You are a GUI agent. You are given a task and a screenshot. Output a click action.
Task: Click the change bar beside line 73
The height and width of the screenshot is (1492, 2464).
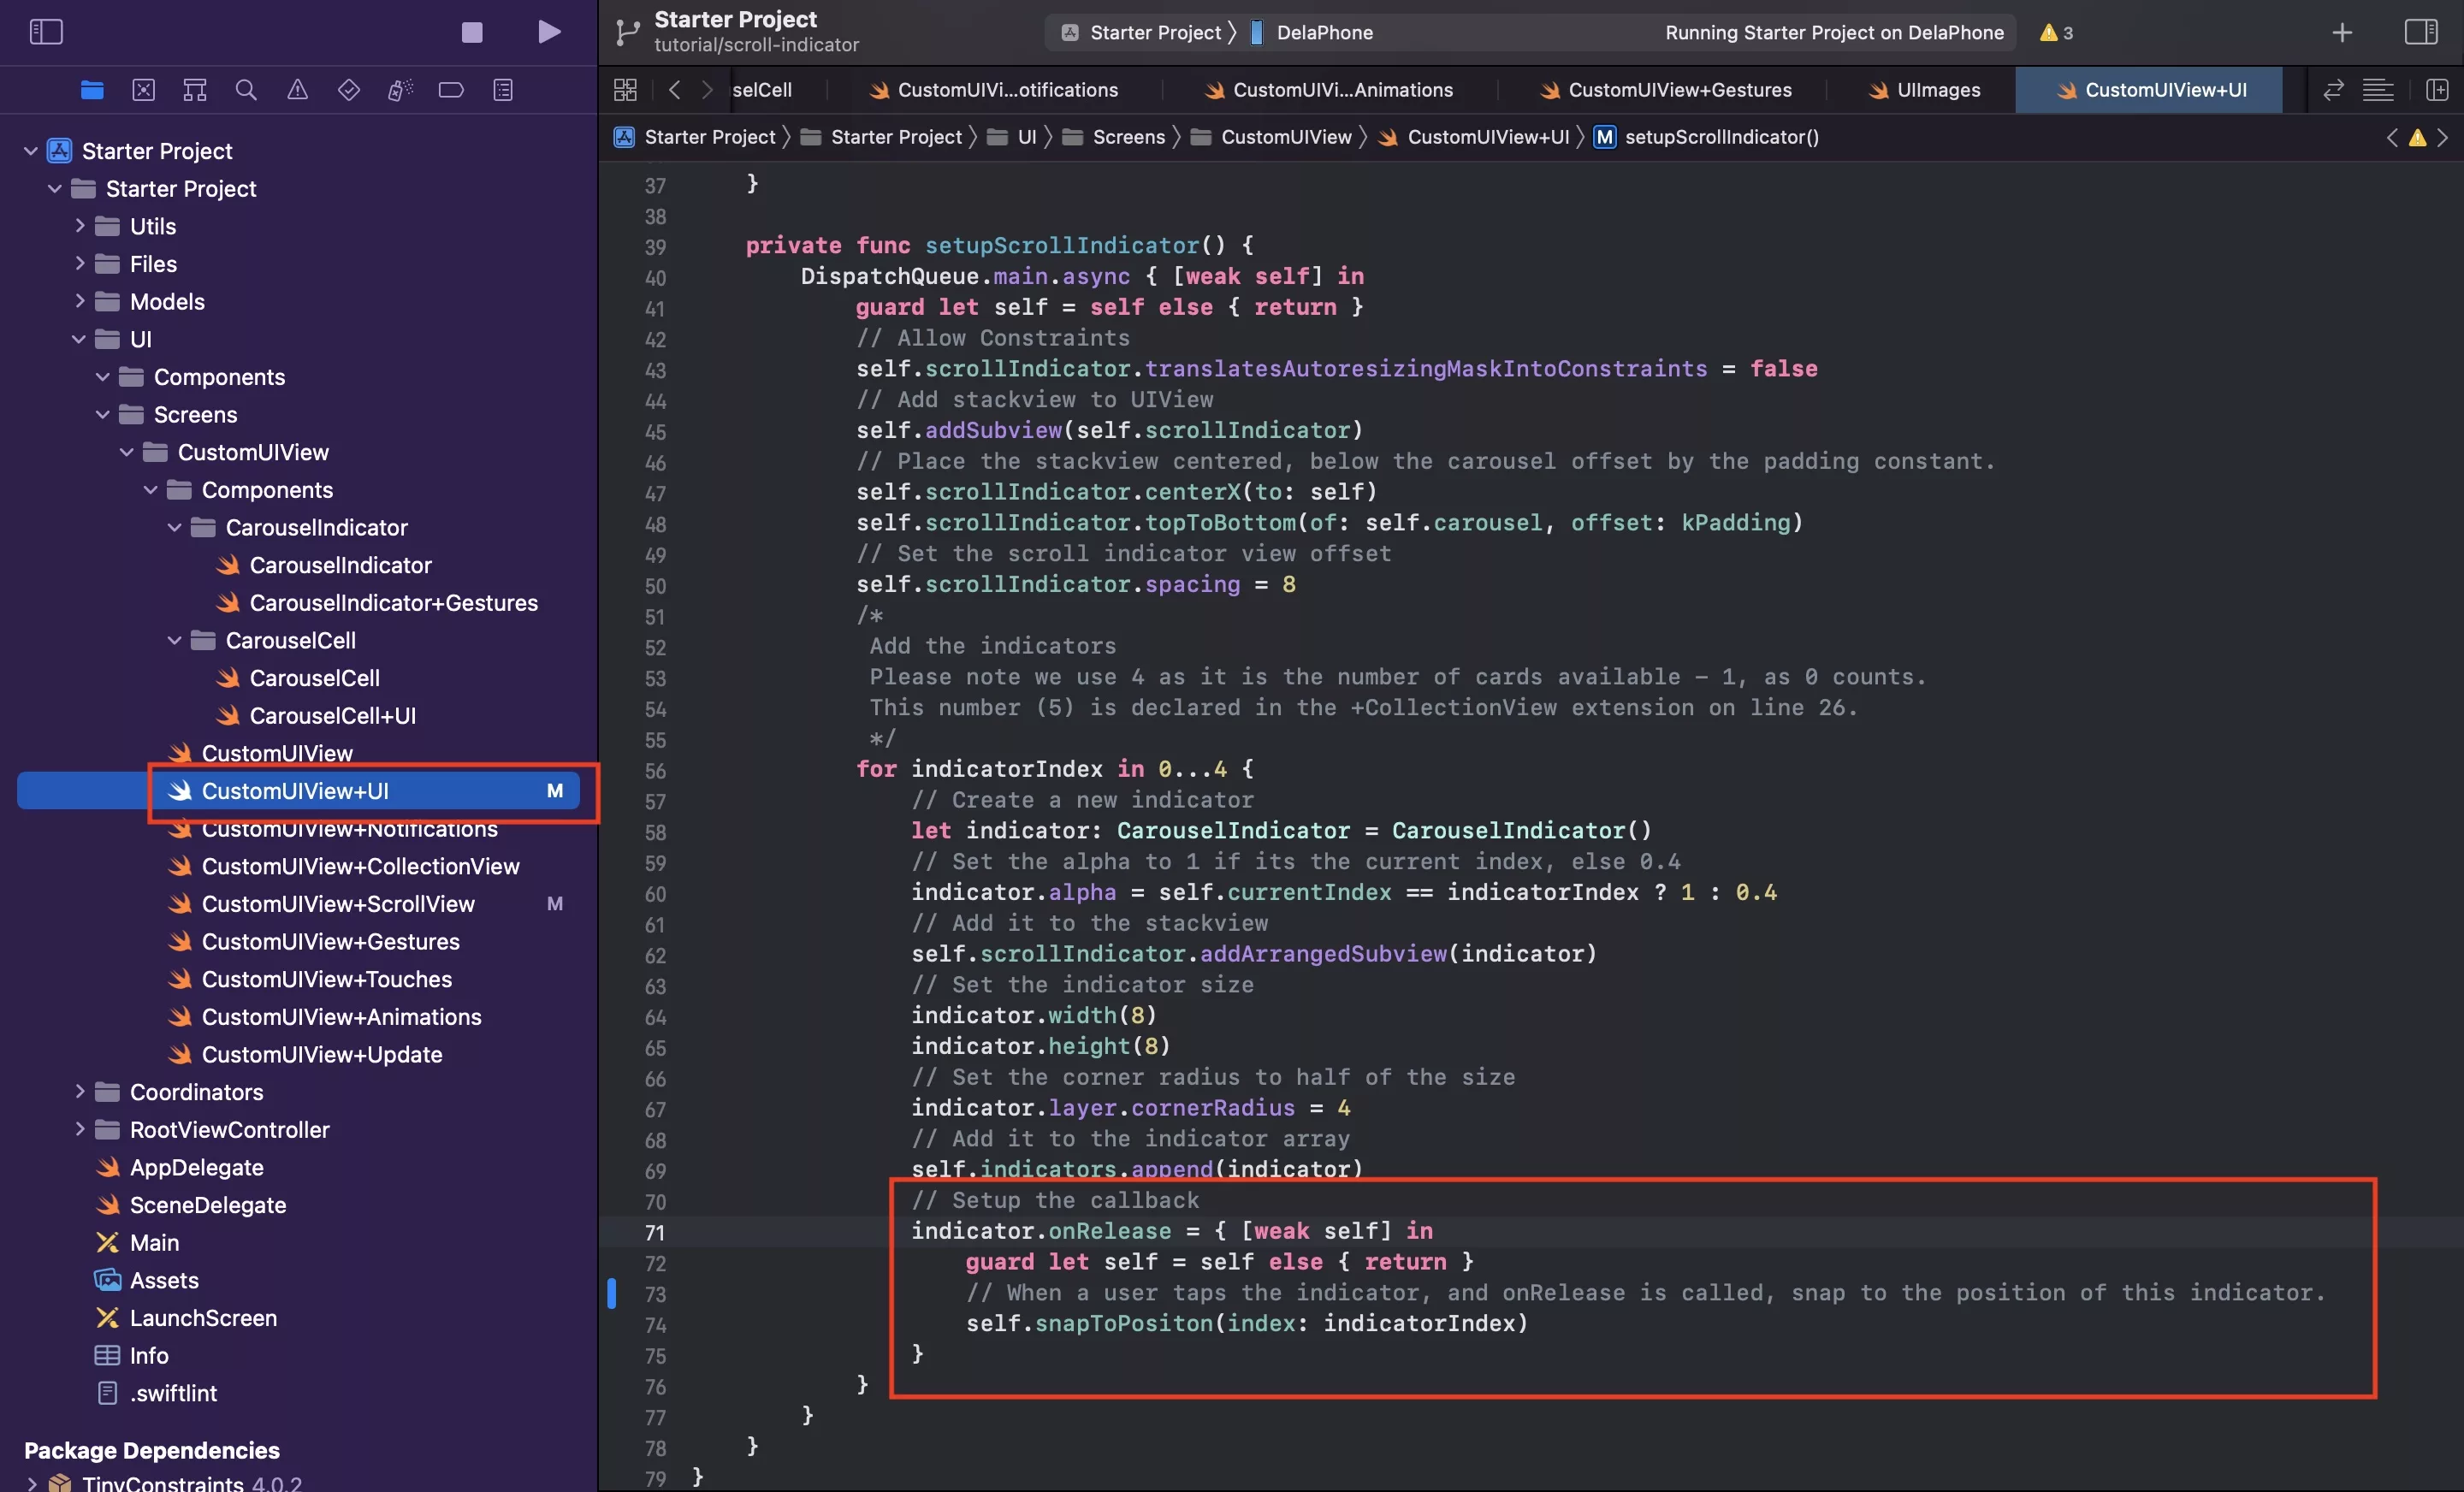611,1293
